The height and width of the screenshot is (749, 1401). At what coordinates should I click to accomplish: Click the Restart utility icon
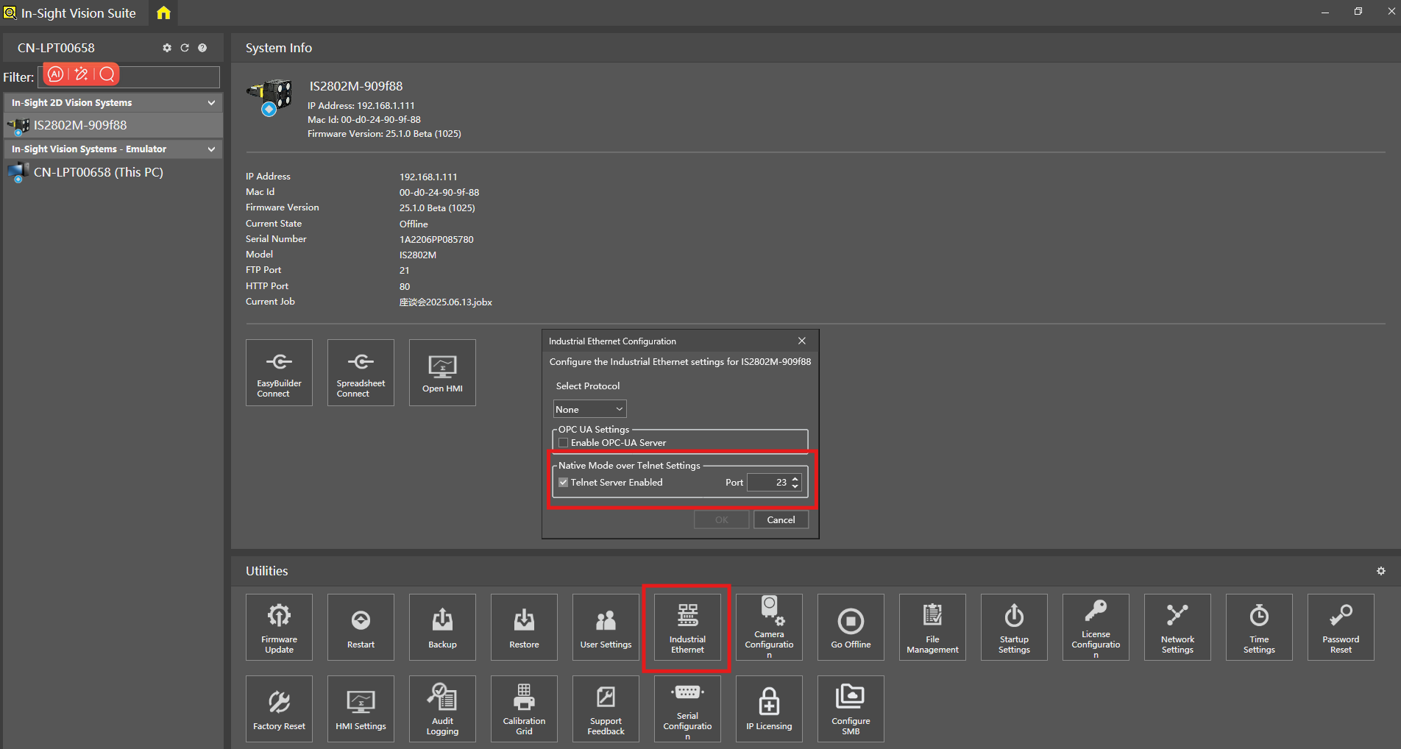tap(361, 627)
